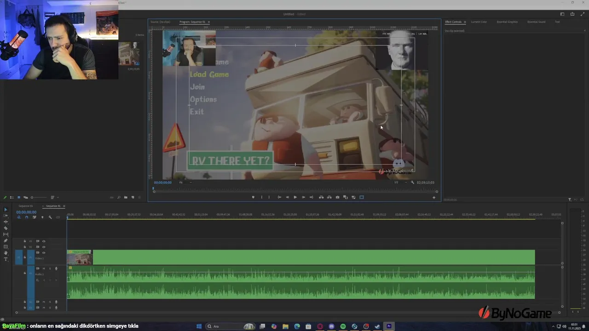Select the Razor tool
589x331 pixels.
(6, 228)
